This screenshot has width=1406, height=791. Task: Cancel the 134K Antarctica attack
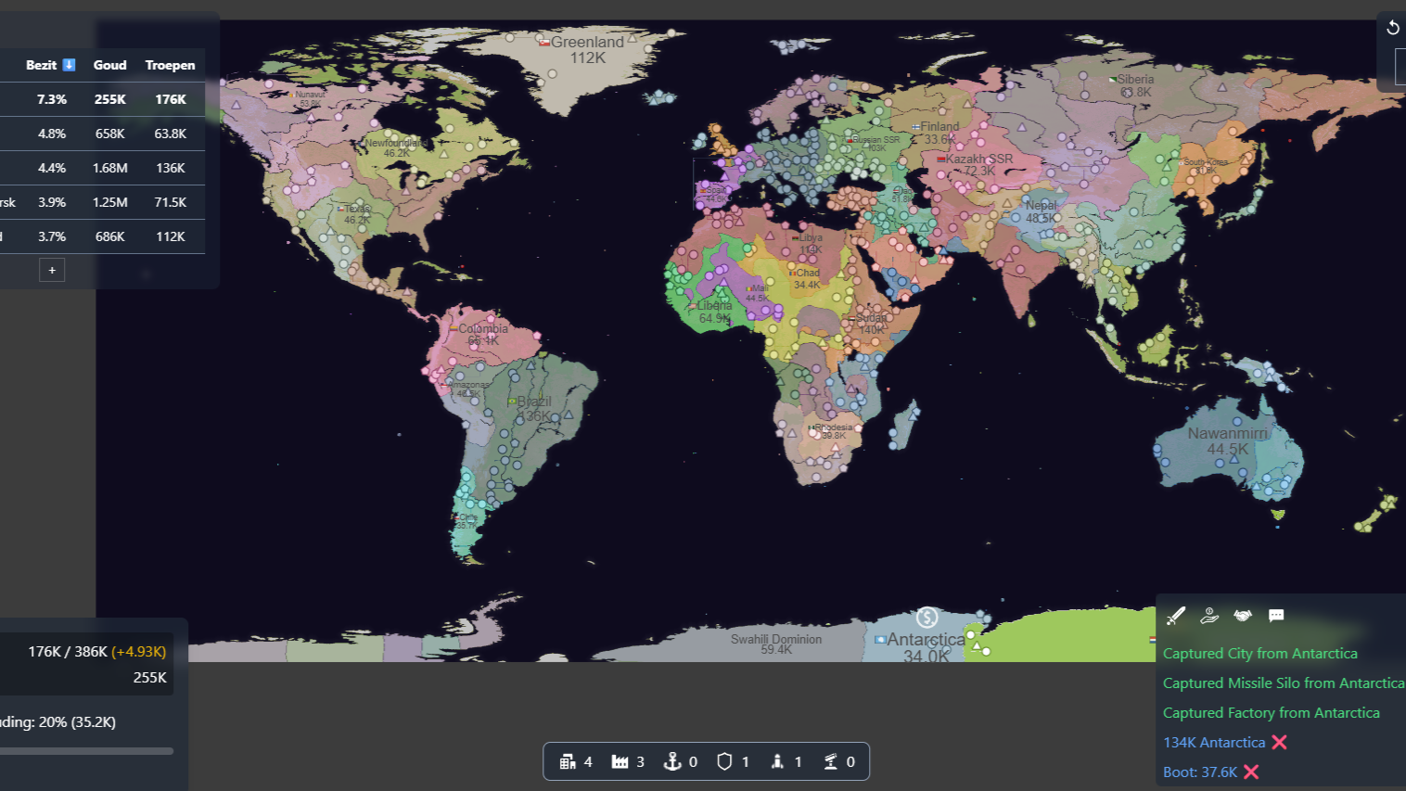point(1280,742)
